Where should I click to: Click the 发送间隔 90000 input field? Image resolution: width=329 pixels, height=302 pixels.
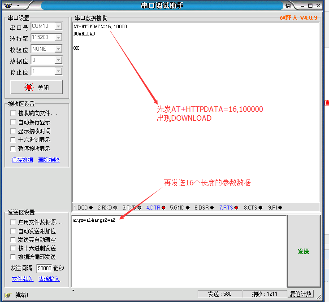pyautogui.click(x=44, y=268)
